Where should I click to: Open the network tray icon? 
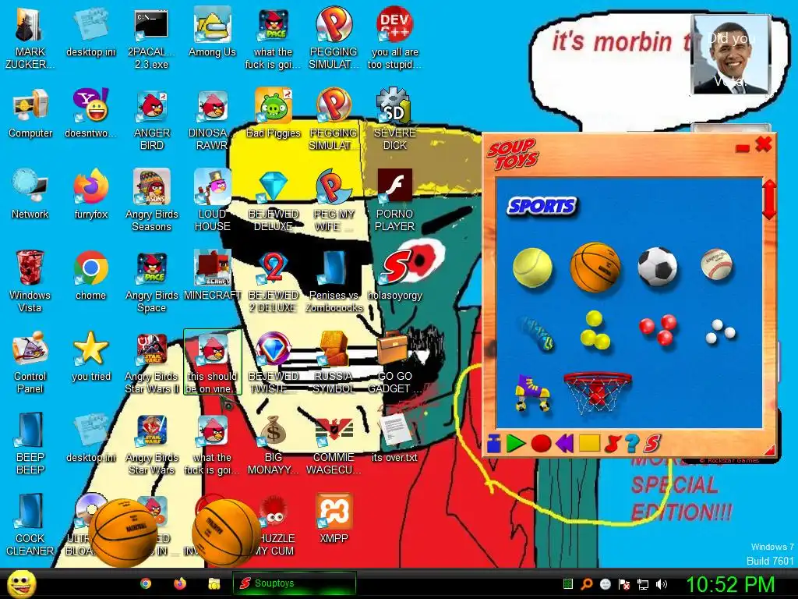click(643, 584)
